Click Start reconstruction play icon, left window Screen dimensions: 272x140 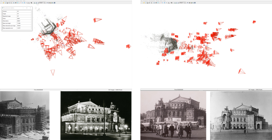pyautogui.click(x=22, y=3)
